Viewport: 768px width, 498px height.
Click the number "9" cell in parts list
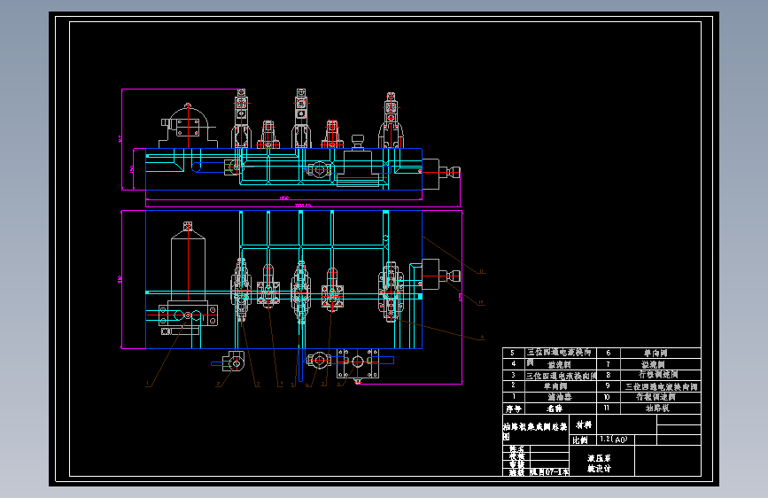608,385
